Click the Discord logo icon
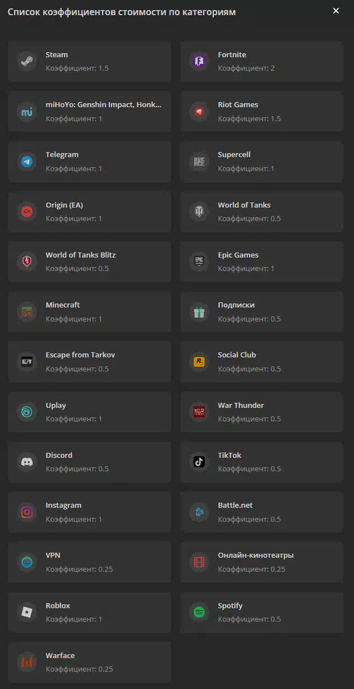This screenshot has height=689, width=354. [26, 462]
